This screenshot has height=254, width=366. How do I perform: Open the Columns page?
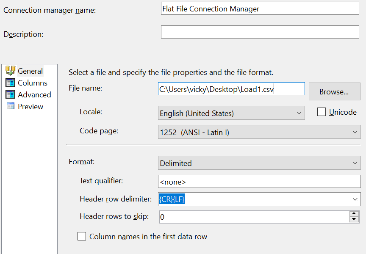coord(33,83)
